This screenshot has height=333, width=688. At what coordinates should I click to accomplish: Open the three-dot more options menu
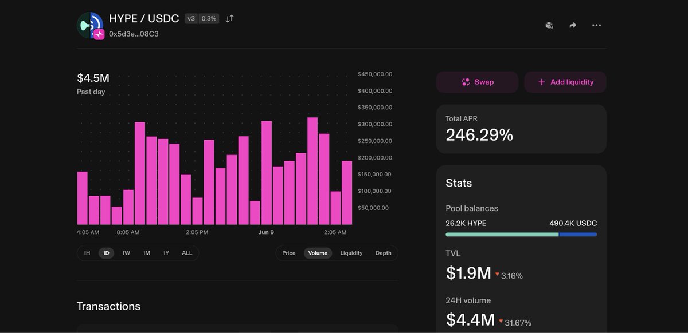596,25
